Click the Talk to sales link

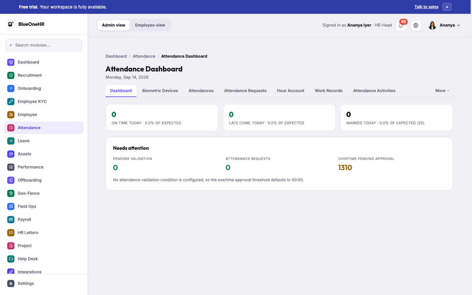426,7
